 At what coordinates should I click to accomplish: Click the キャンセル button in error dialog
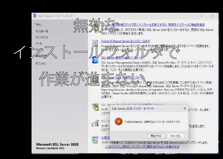176,136
